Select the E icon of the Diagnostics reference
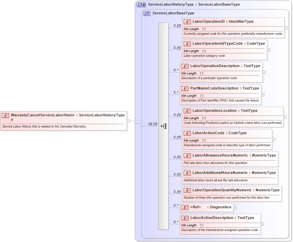The image size is (293, 242). click(185, 207)
